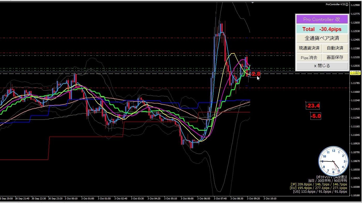The height and width of the screenshot is (203, 362).
Task: Click the Total -30.4pips display
Action: coord(322,29)
